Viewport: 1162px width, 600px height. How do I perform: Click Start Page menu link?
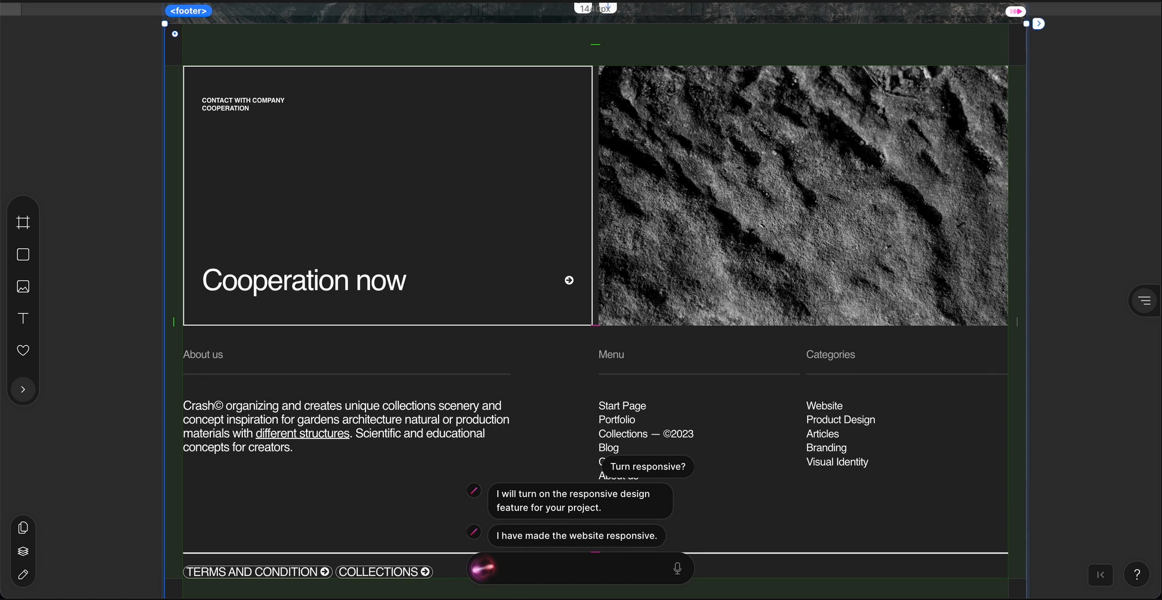(x=622, y=406)
